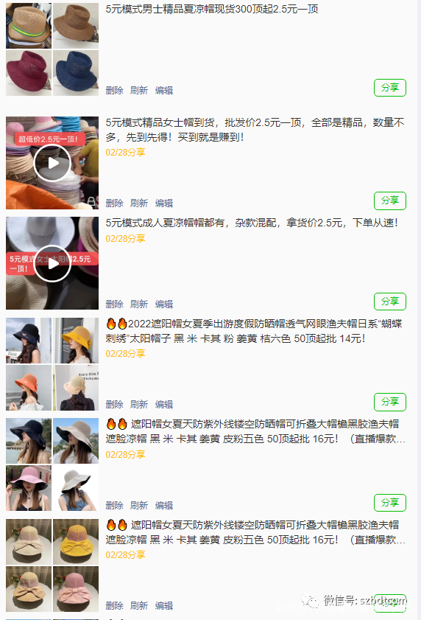Open the straw hat with green band image
The height and width of the screenshot is (620, 421).
(x=29, y=26)
